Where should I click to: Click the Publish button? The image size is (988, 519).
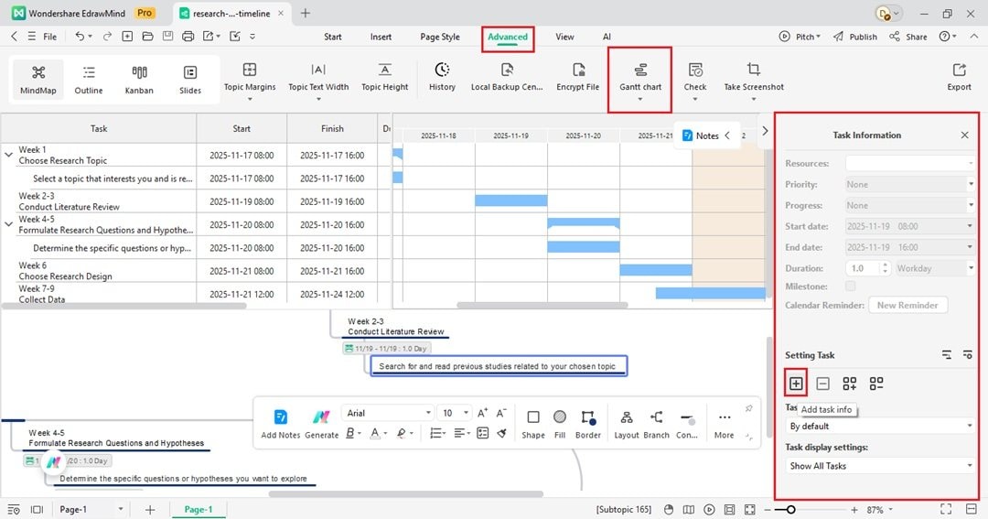point(855,37)
